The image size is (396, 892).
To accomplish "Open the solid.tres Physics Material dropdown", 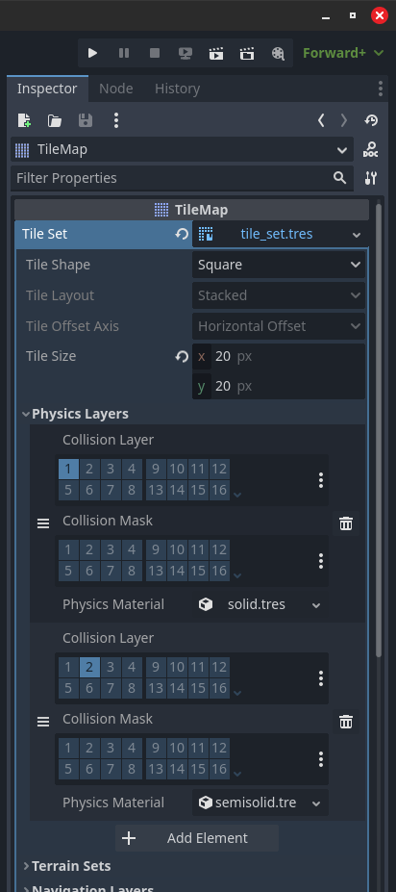I will (x=260, y=604).
